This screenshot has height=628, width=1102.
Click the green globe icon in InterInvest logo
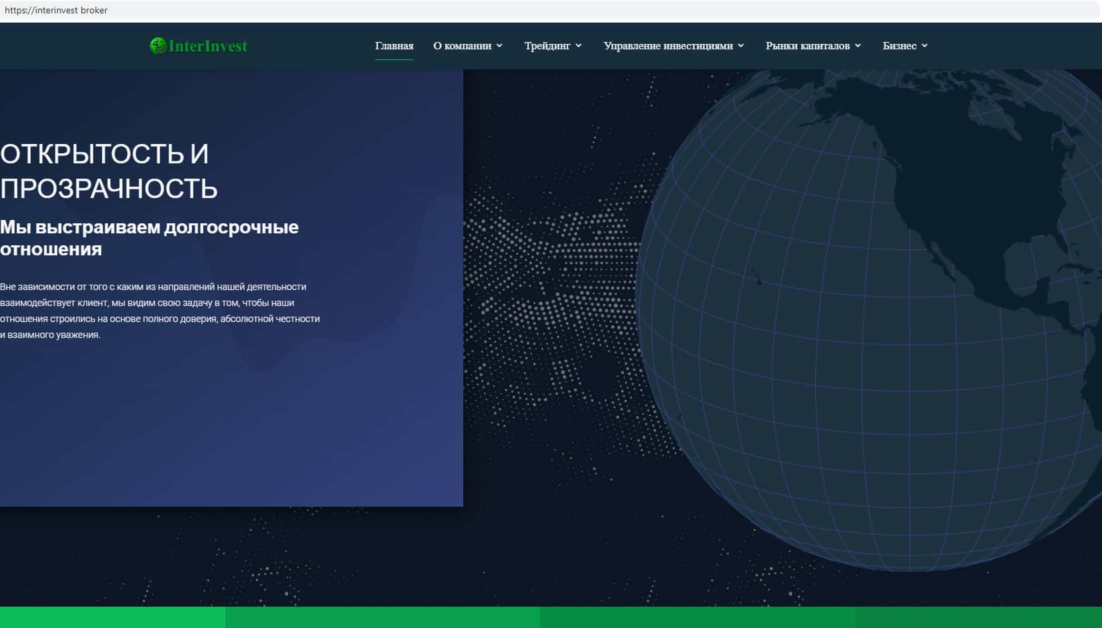click(x=158, y=45)
